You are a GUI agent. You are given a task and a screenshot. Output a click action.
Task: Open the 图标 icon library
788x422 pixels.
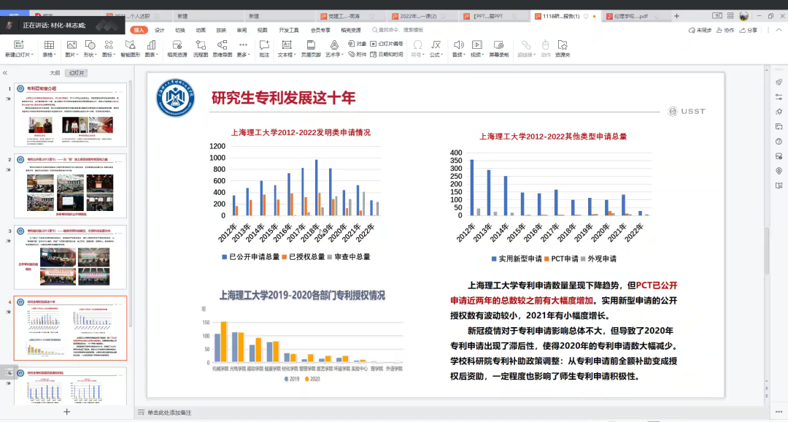[x=109, y=49]
